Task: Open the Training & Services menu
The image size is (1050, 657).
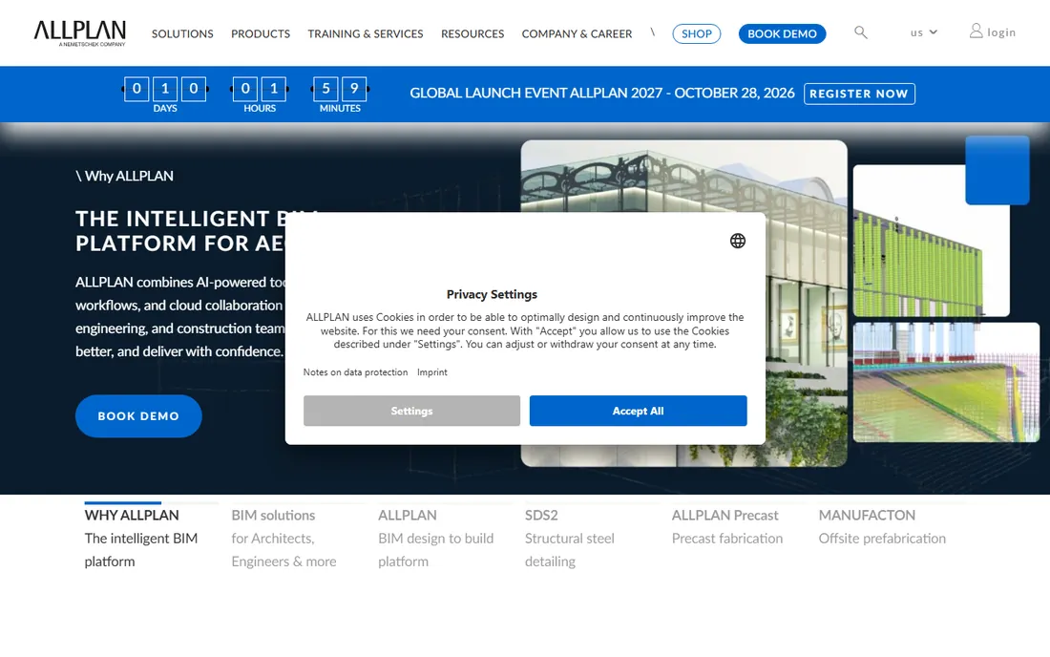Action: [x=365, y=33]
